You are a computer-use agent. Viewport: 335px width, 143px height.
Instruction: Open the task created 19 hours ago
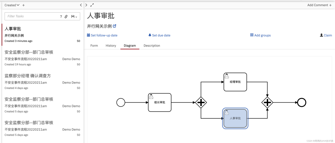click(x=42, y=58)
